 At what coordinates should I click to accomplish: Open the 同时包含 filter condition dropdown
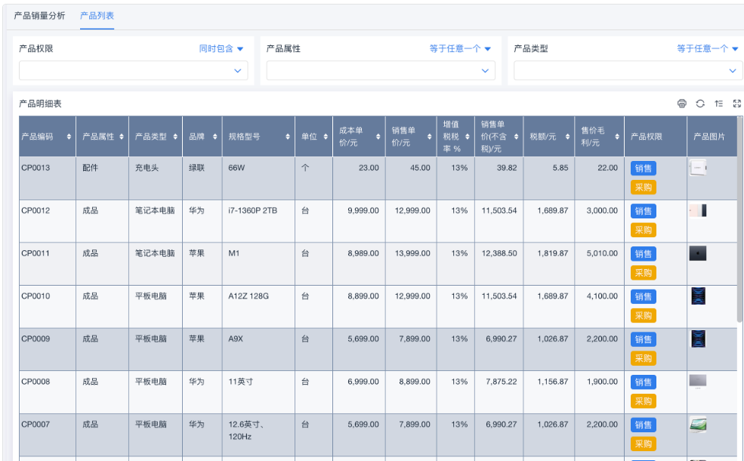click(221, 48)
